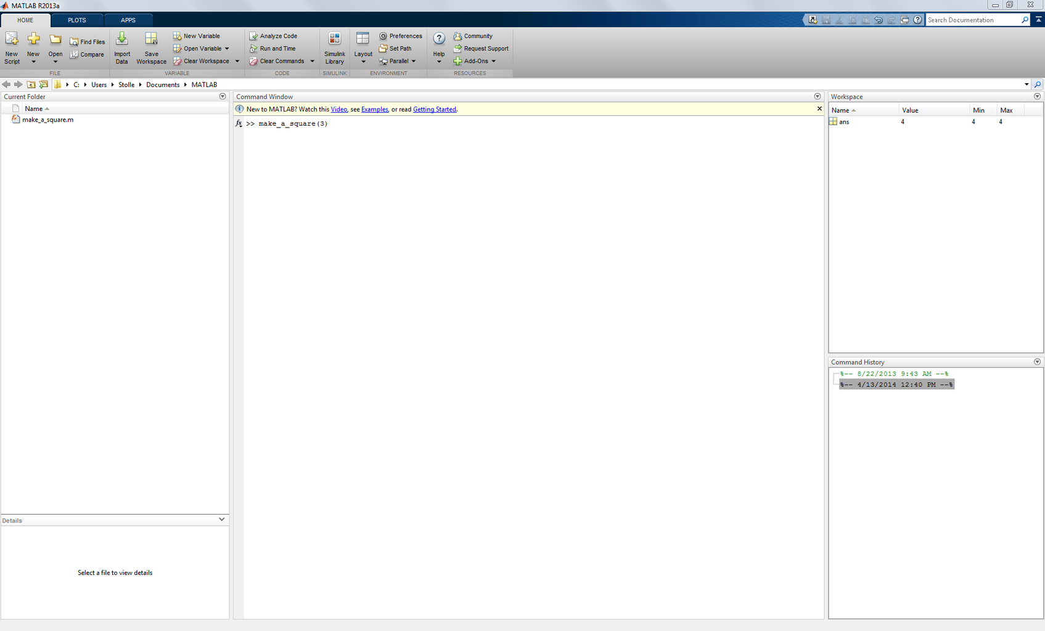Select the 8/22/2013 9:43 AM history entry
Viewport: 1045px width, 631px height.
point(894,373)
